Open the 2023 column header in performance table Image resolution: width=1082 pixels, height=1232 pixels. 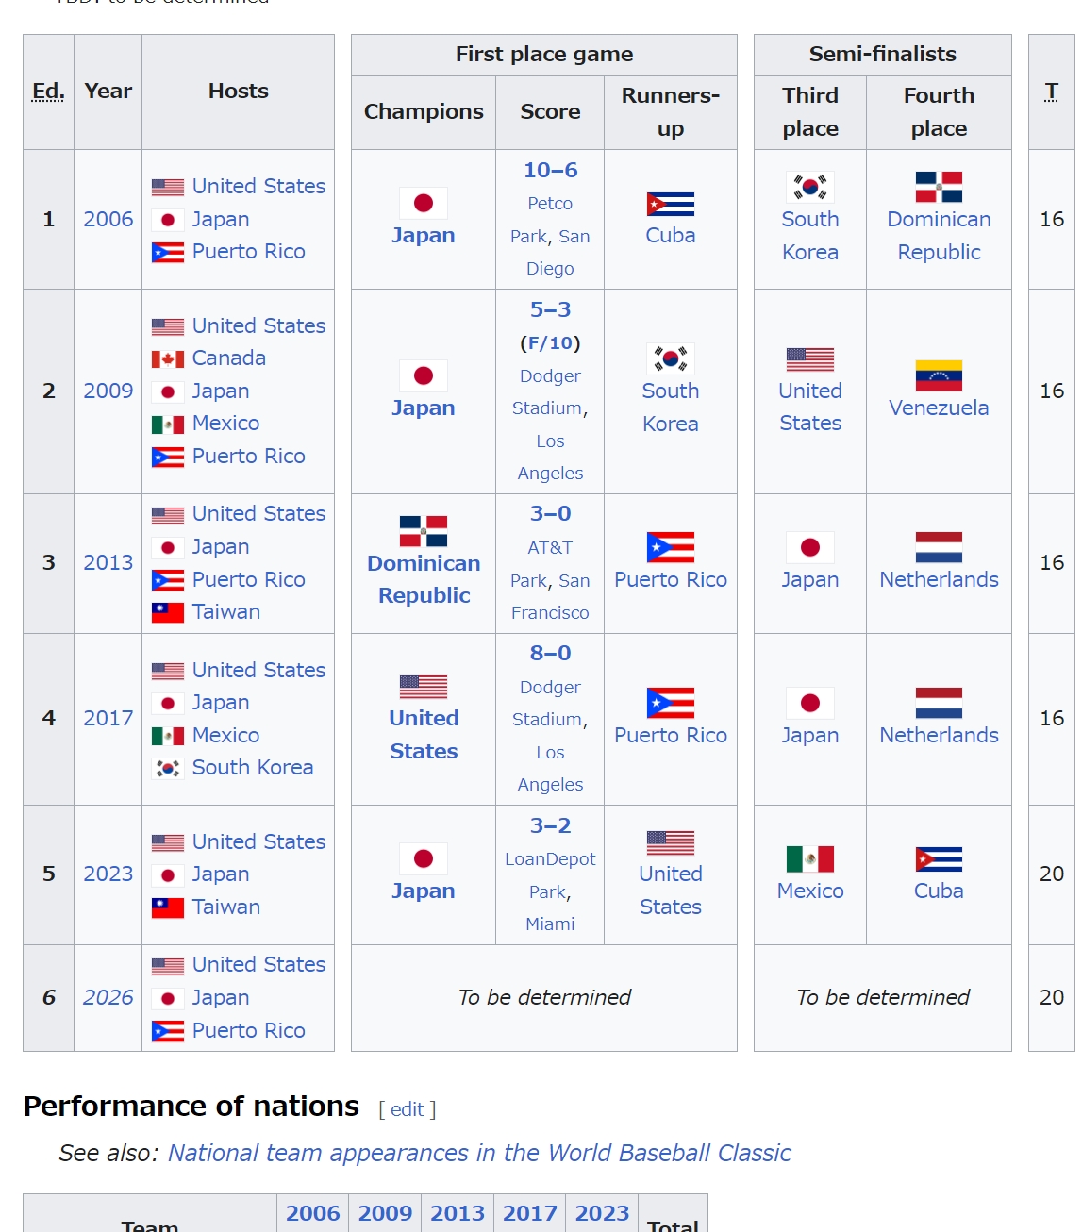click(x=602, y=1213)
